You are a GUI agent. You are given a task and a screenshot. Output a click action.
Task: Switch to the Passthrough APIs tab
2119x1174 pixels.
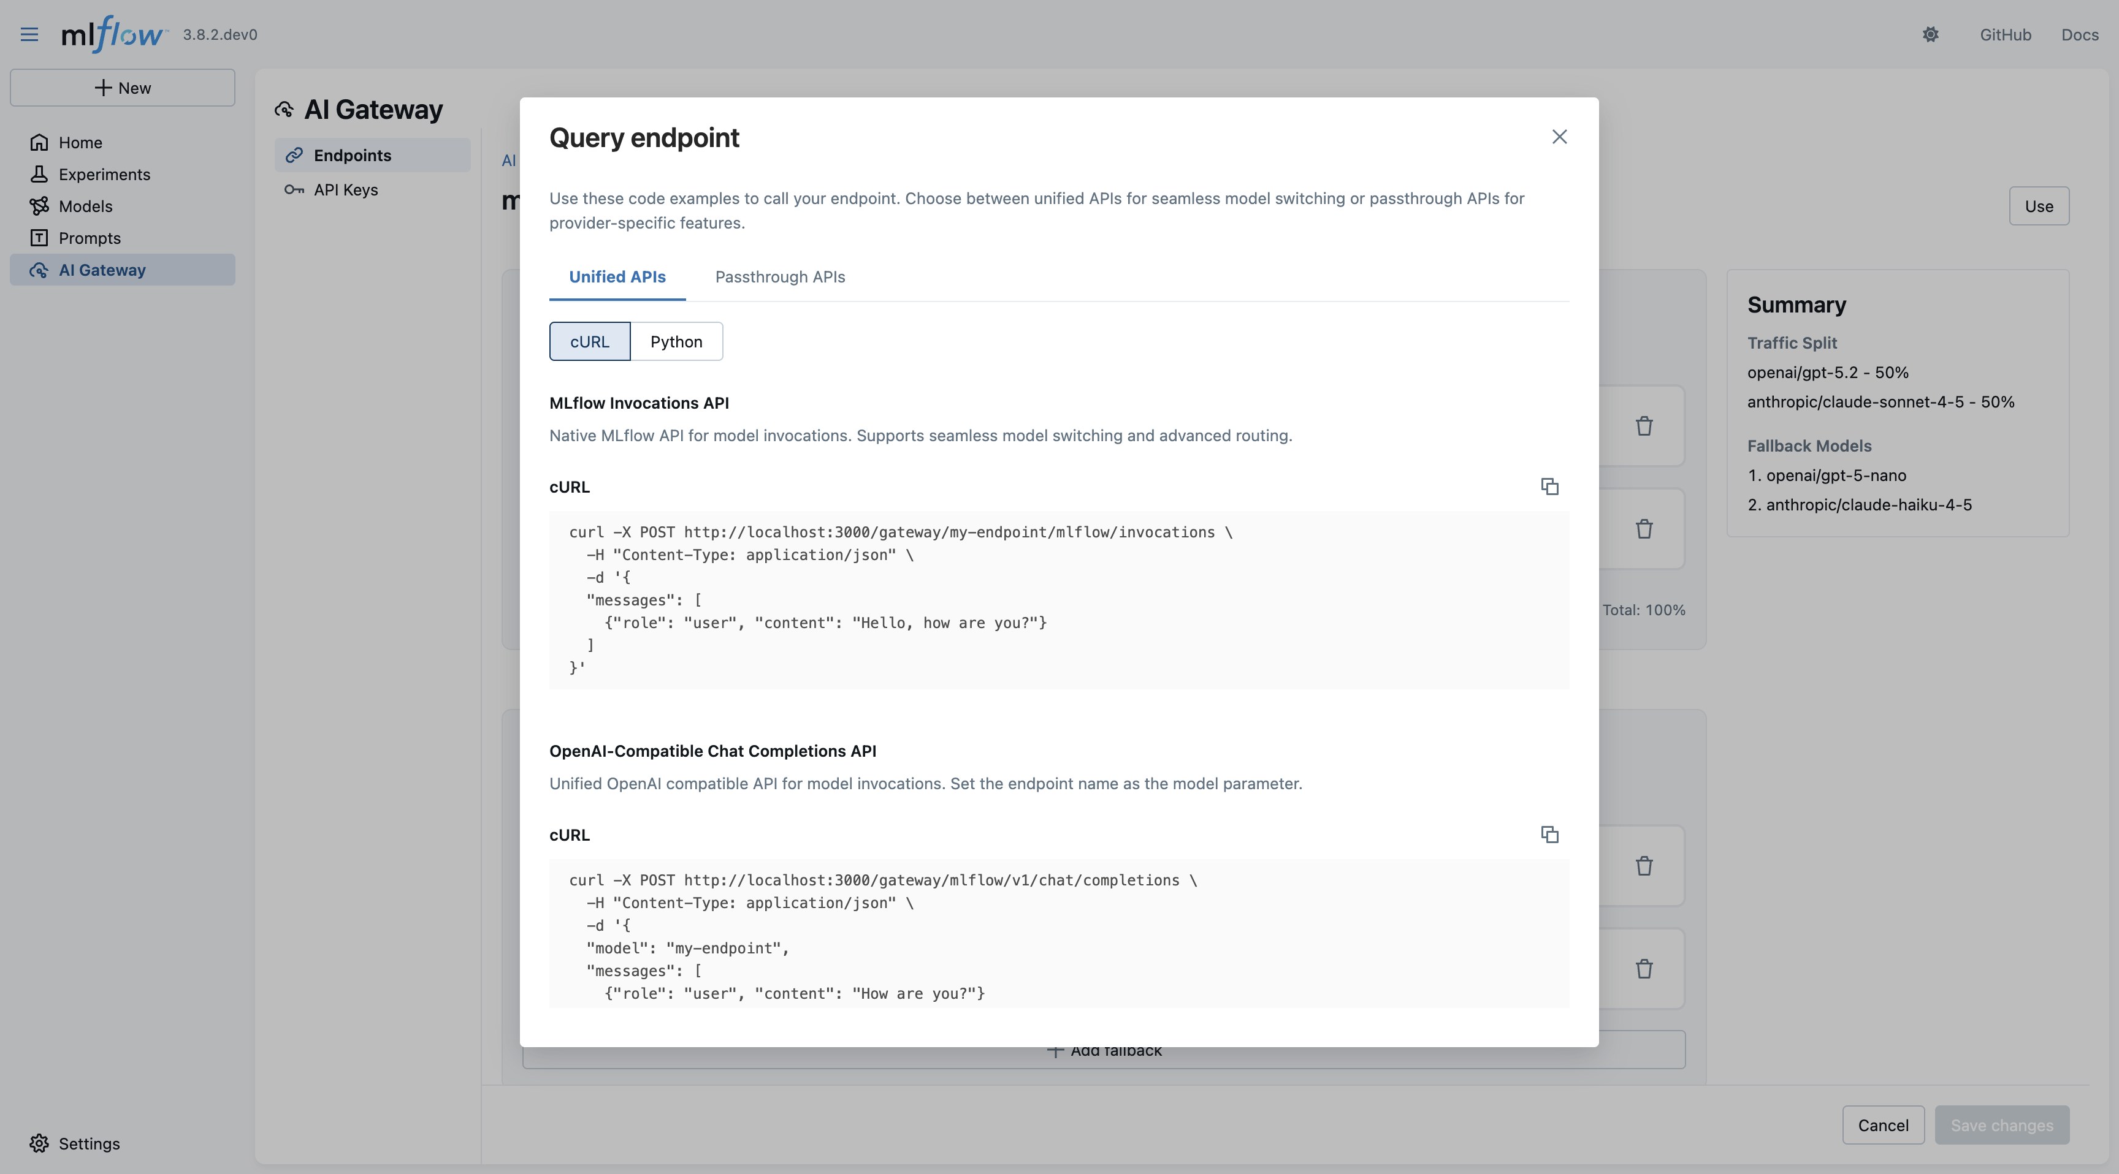click(x=779, y=277)
